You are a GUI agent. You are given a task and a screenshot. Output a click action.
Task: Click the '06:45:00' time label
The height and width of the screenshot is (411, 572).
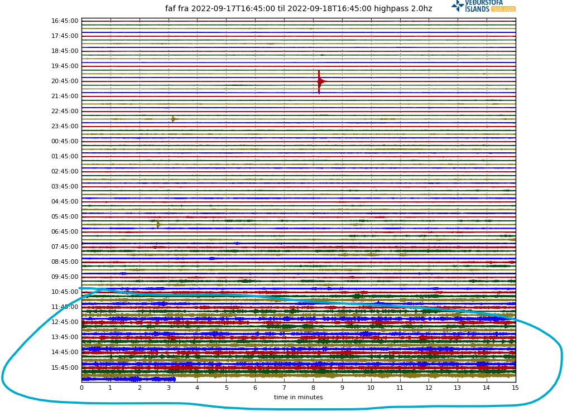[x=65, y=231]
